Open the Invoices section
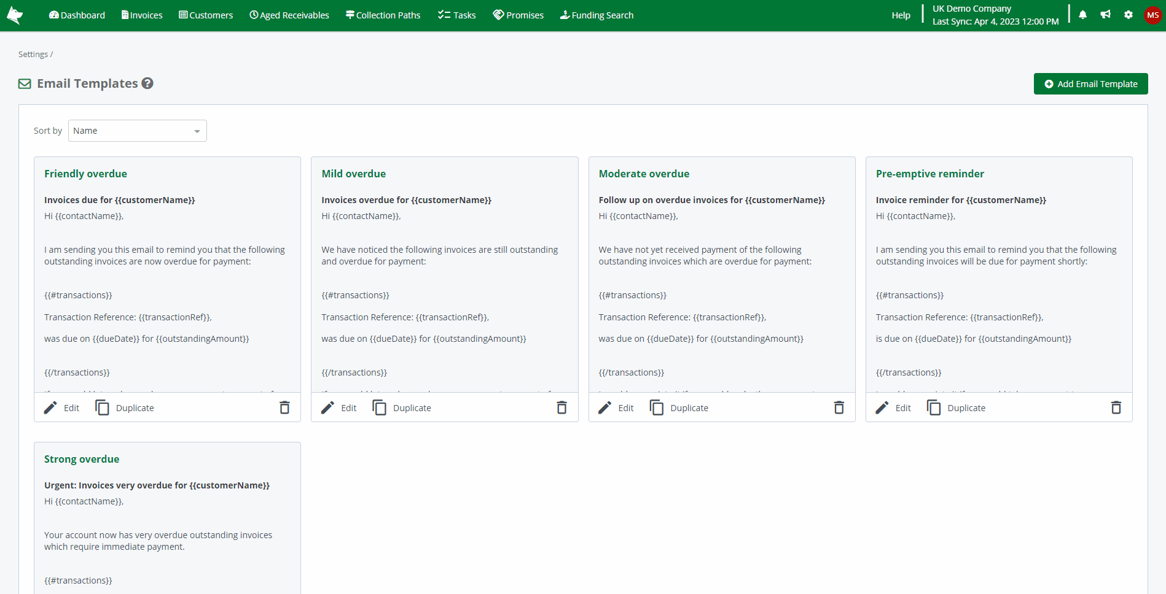Image resolution: width=1166 pixels, height=594 pixels. (x=141, y=15)
